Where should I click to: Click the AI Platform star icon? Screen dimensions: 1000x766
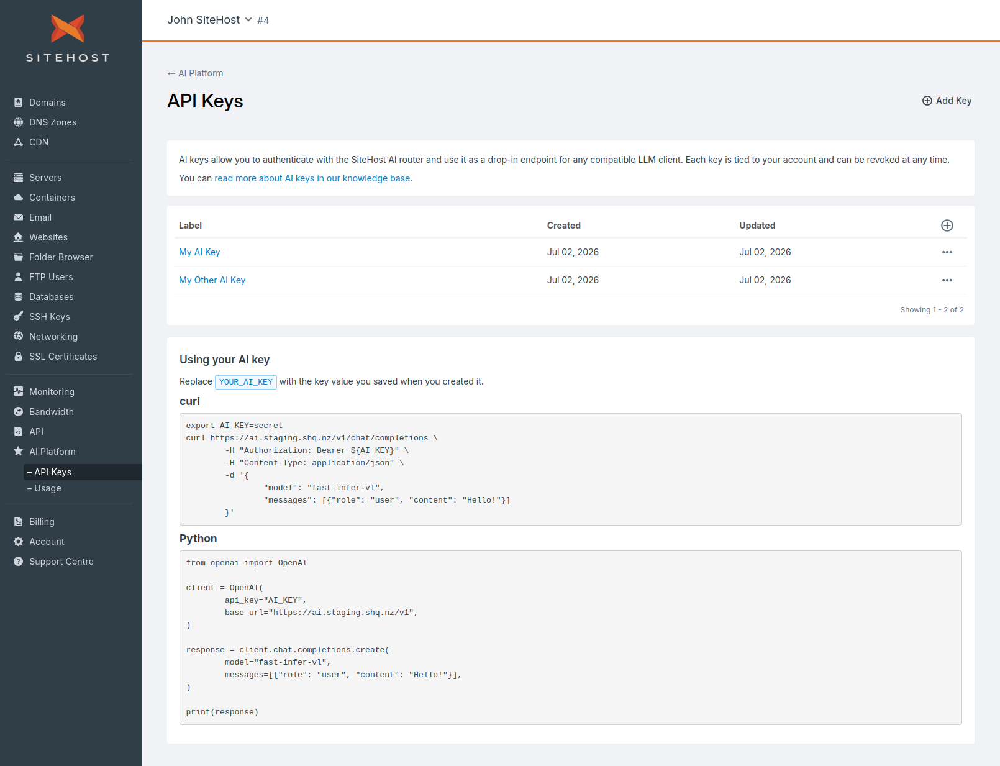point(18,452)
